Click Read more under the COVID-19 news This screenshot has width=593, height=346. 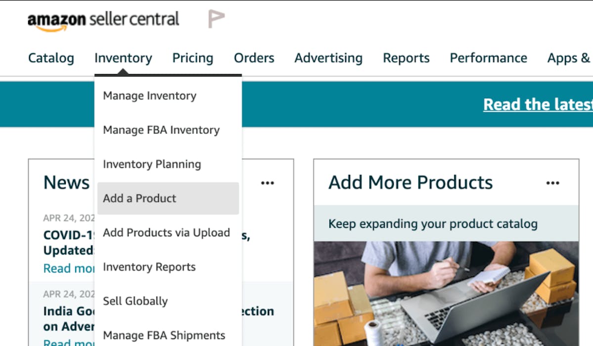tap(69, 268)
